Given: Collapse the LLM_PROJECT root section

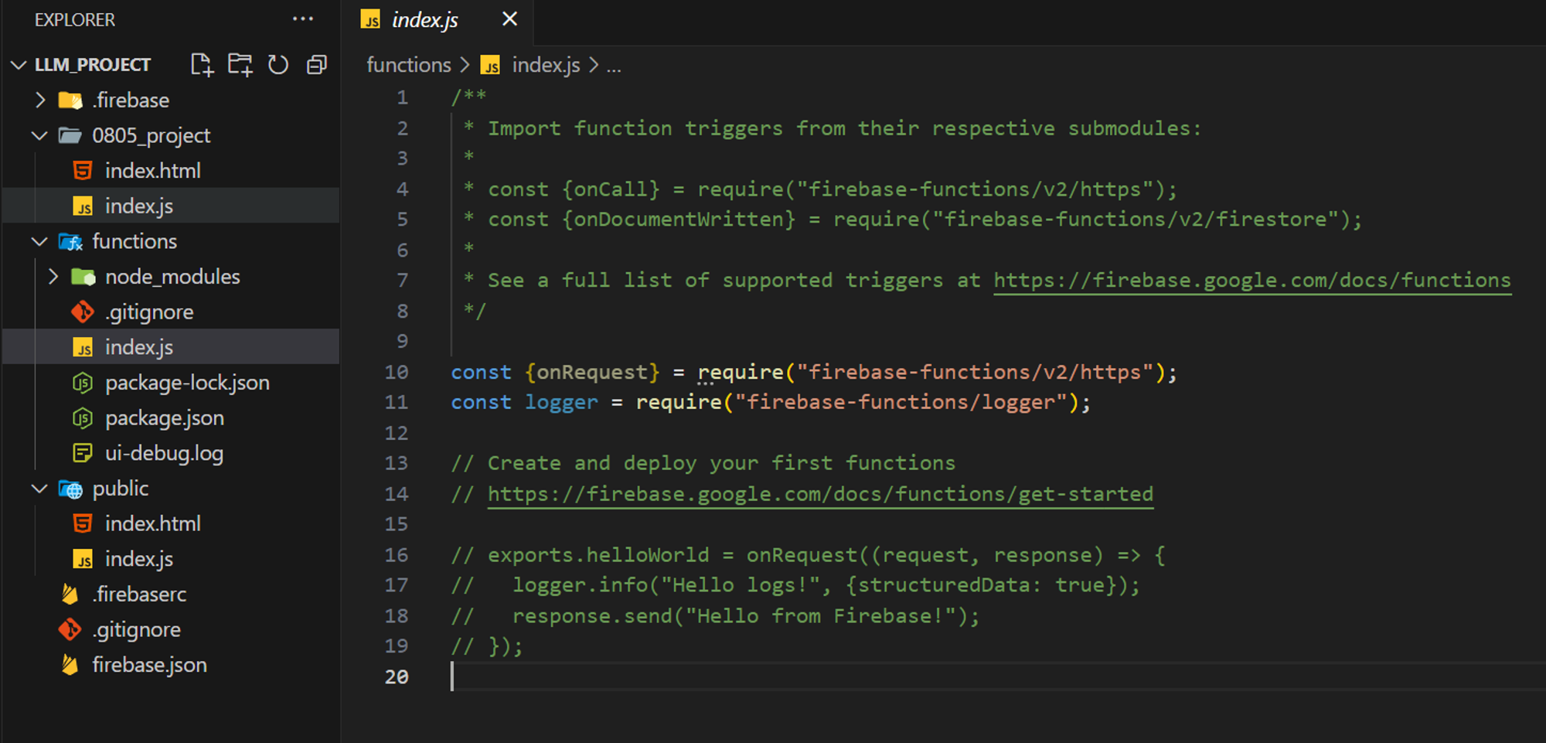Looking at the screenshot, I should (19, 65).
